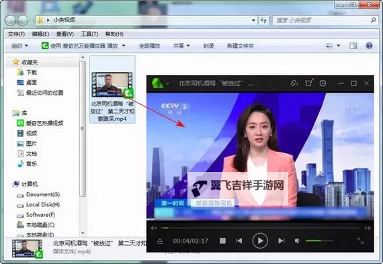Click the search box for 小央视频

(x=325, y=20)
